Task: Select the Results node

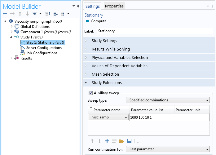Action: click(26, 58)
